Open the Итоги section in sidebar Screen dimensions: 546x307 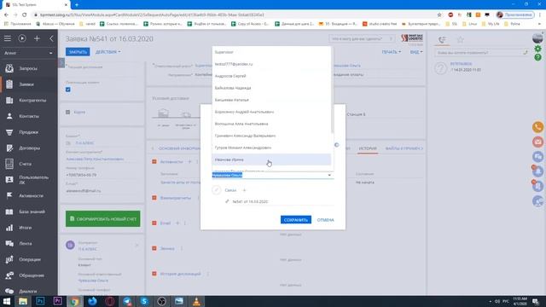[25, 228]
